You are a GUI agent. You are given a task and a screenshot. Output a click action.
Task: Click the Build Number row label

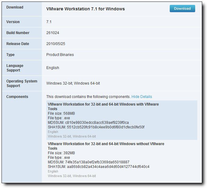tap(18, 33)
